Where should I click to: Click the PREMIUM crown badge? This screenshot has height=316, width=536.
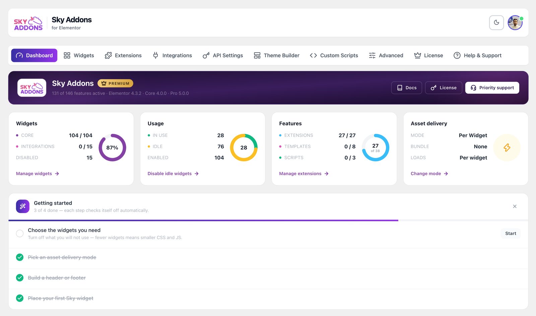[x=115, y=83]
